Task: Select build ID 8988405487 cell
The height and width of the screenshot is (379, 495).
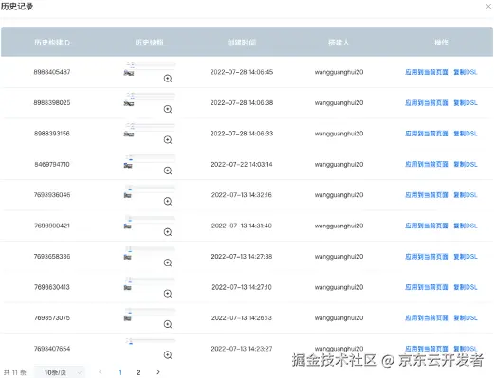Action: (x=52, y=72)
